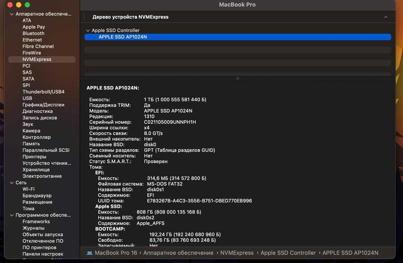Select SATA in the sidebar
Viewport: 403px width, 263px height.
(x=28, y=79)
